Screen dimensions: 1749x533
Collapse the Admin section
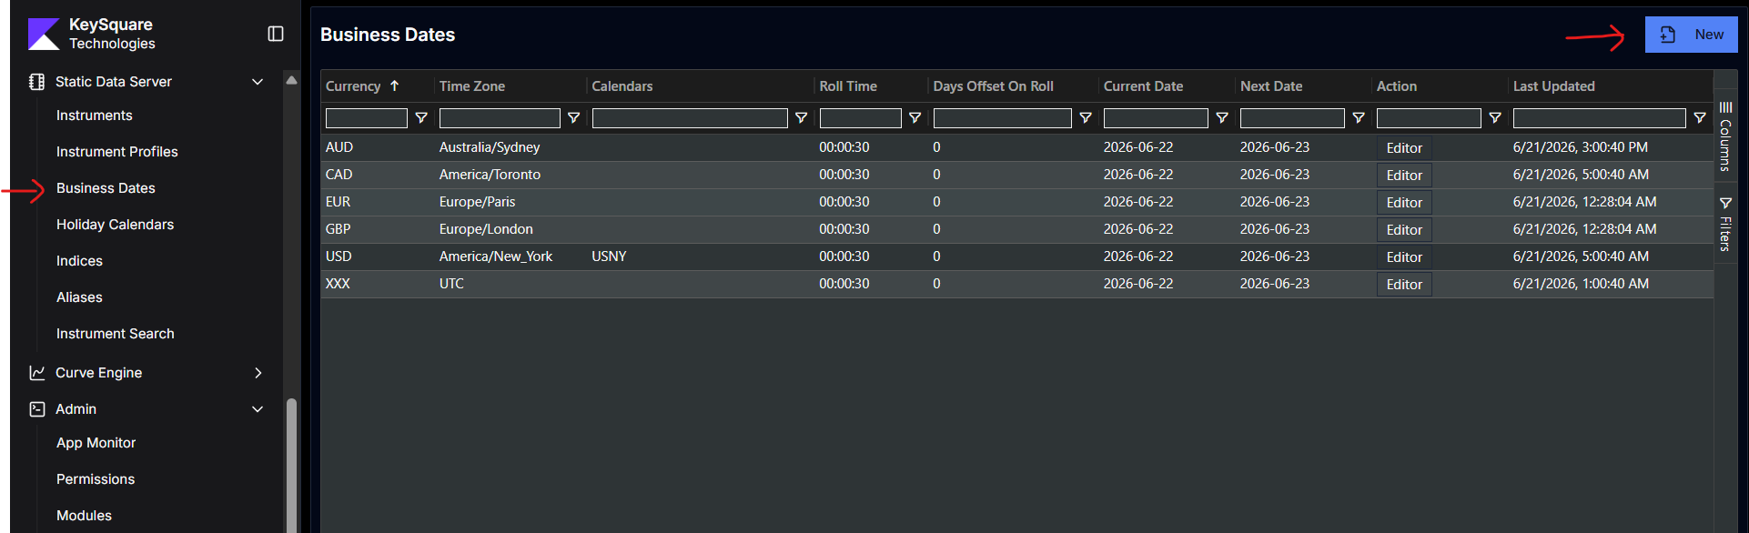click(x=258, y=409)
